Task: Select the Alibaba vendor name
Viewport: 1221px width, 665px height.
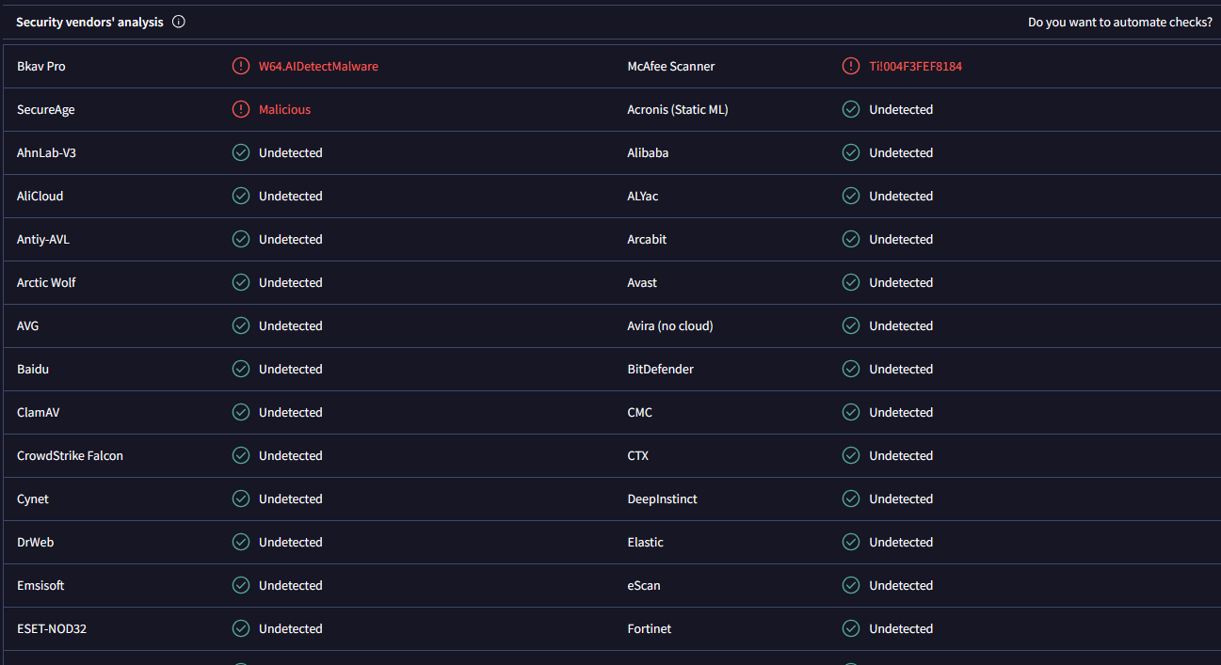Action: pyautogui.click(x=649, y=152)
